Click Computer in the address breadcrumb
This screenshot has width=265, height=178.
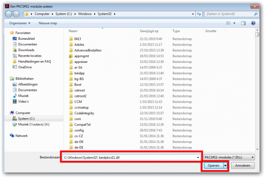tap(42, 14)
